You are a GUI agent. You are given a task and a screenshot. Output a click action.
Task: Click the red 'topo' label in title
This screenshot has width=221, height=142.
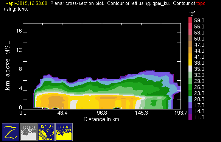pyautogui.click(x=201, y=3)
